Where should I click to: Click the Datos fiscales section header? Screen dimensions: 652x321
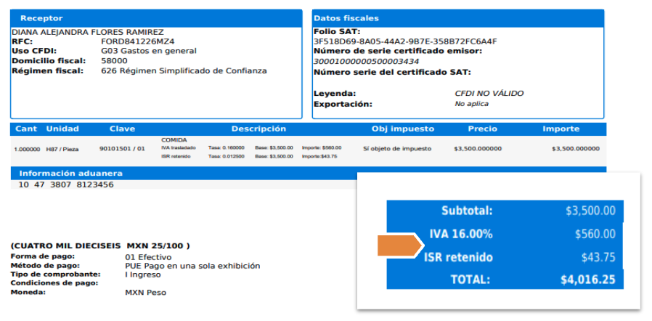346,17
